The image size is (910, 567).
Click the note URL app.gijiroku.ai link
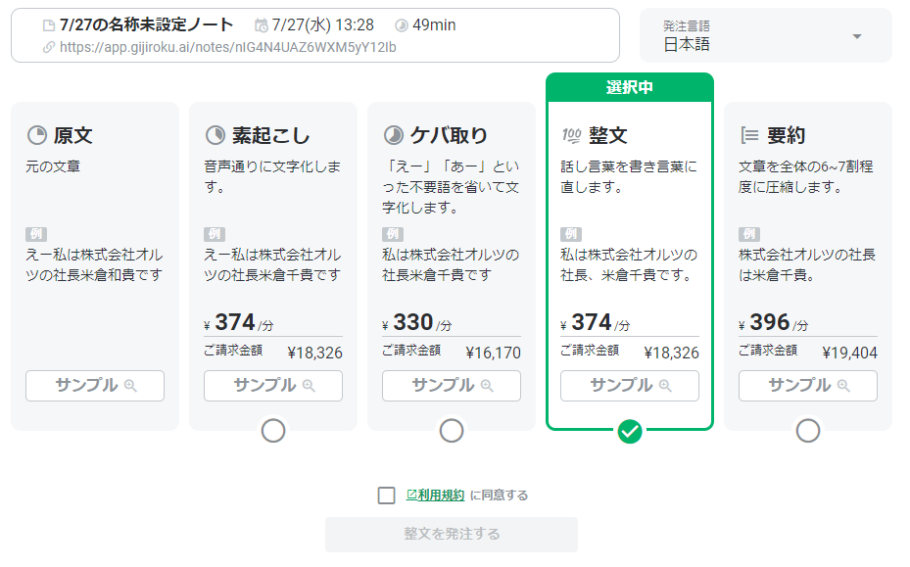pos(228,47)
